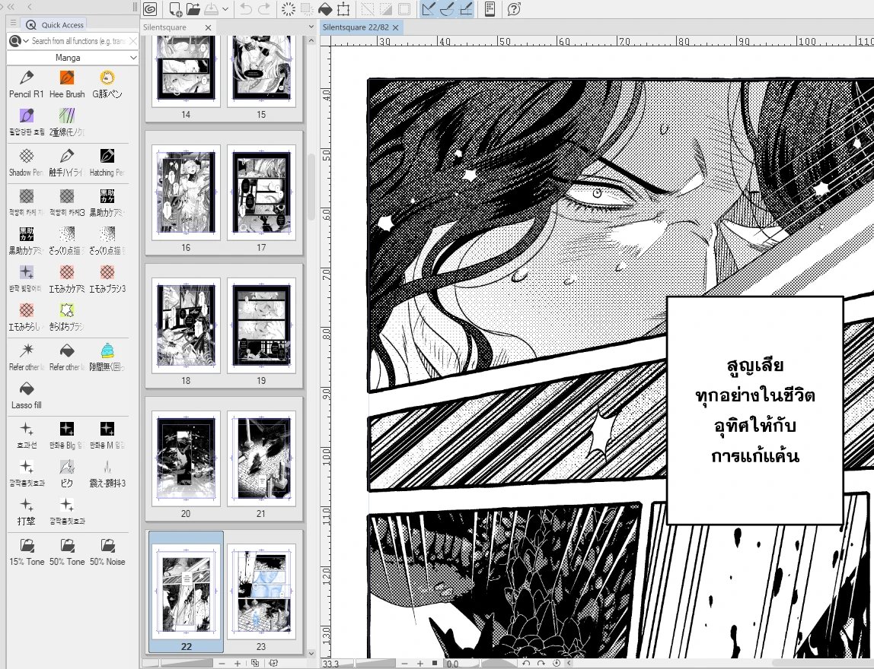Viewport: 874px width, 669px height.
Task: Zoom out page thumbnails with minus
Action: coord(222,664)
